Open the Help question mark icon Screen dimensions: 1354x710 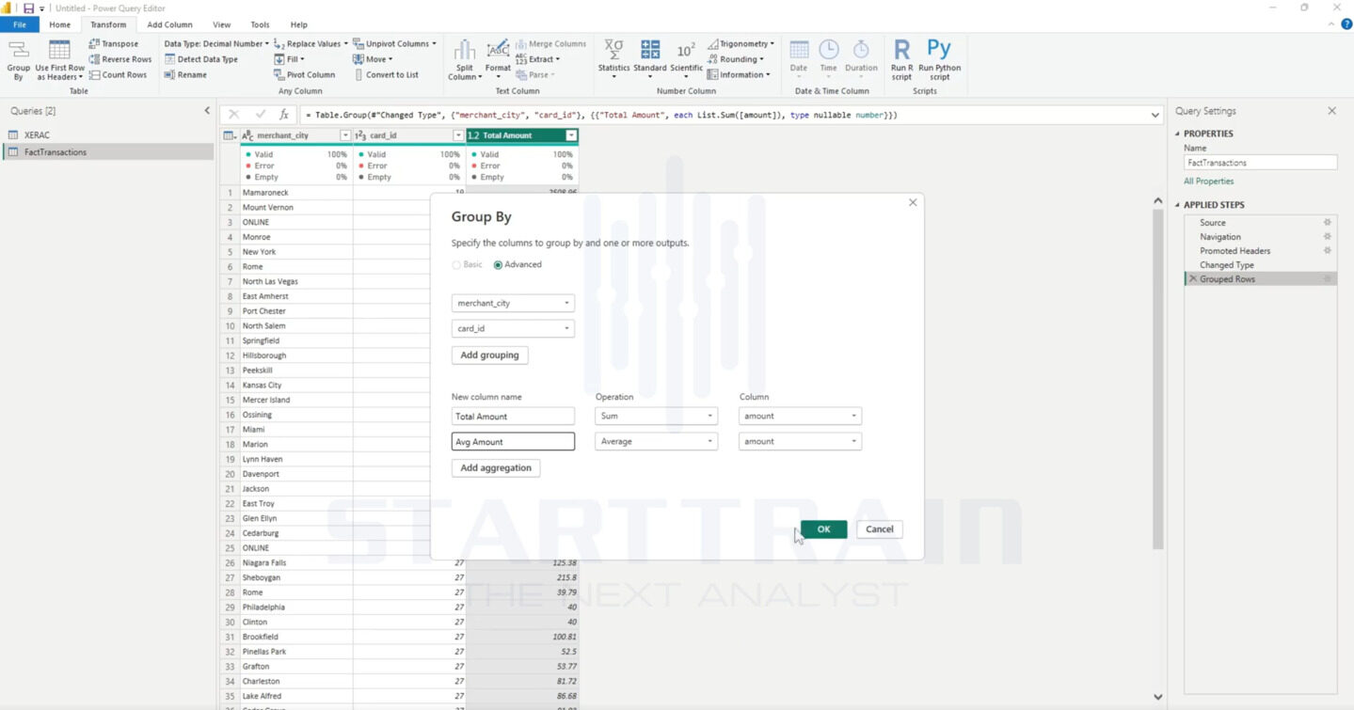coord(1346,24)
